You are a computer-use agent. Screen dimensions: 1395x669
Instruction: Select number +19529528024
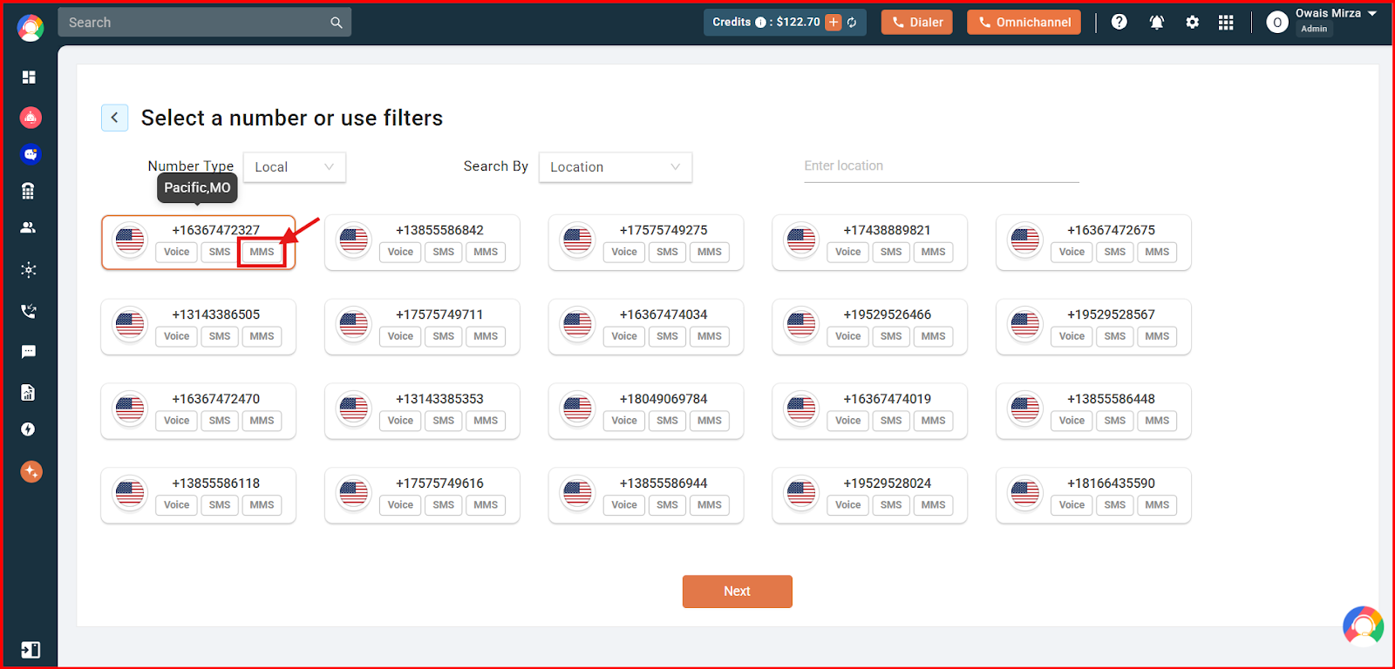point(870,496)
